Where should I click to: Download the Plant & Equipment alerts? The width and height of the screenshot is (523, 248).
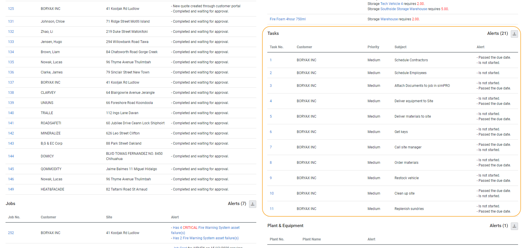(x=514, y=226)
